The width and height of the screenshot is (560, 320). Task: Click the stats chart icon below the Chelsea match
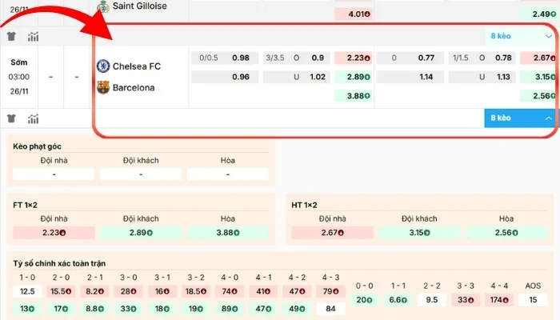tap(33, 118)
